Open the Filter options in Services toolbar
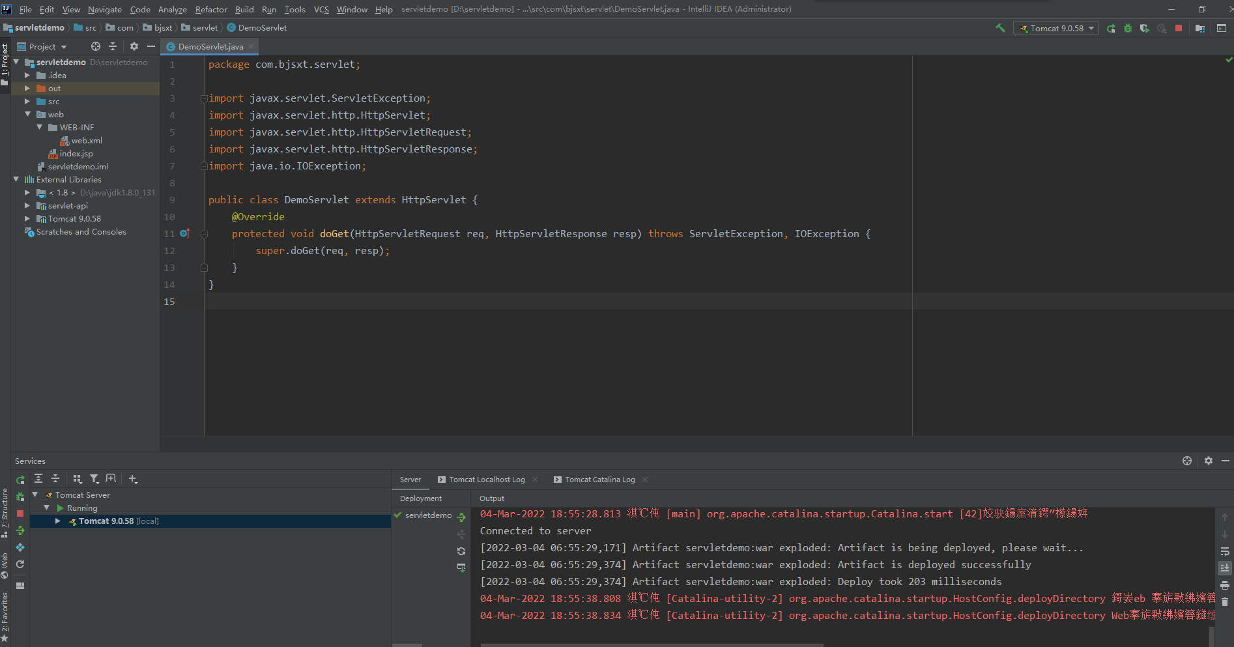 (x=94, y=478)
